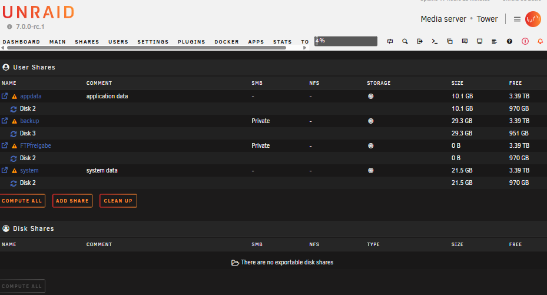Viewport: 547px width, 295px height.
Task: Open the FTPfreigabe share link
Action: (35, 146)
